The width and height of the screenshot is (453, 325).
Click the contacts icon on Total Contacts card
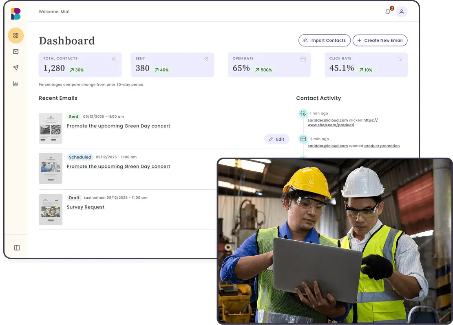click(113, 59)
